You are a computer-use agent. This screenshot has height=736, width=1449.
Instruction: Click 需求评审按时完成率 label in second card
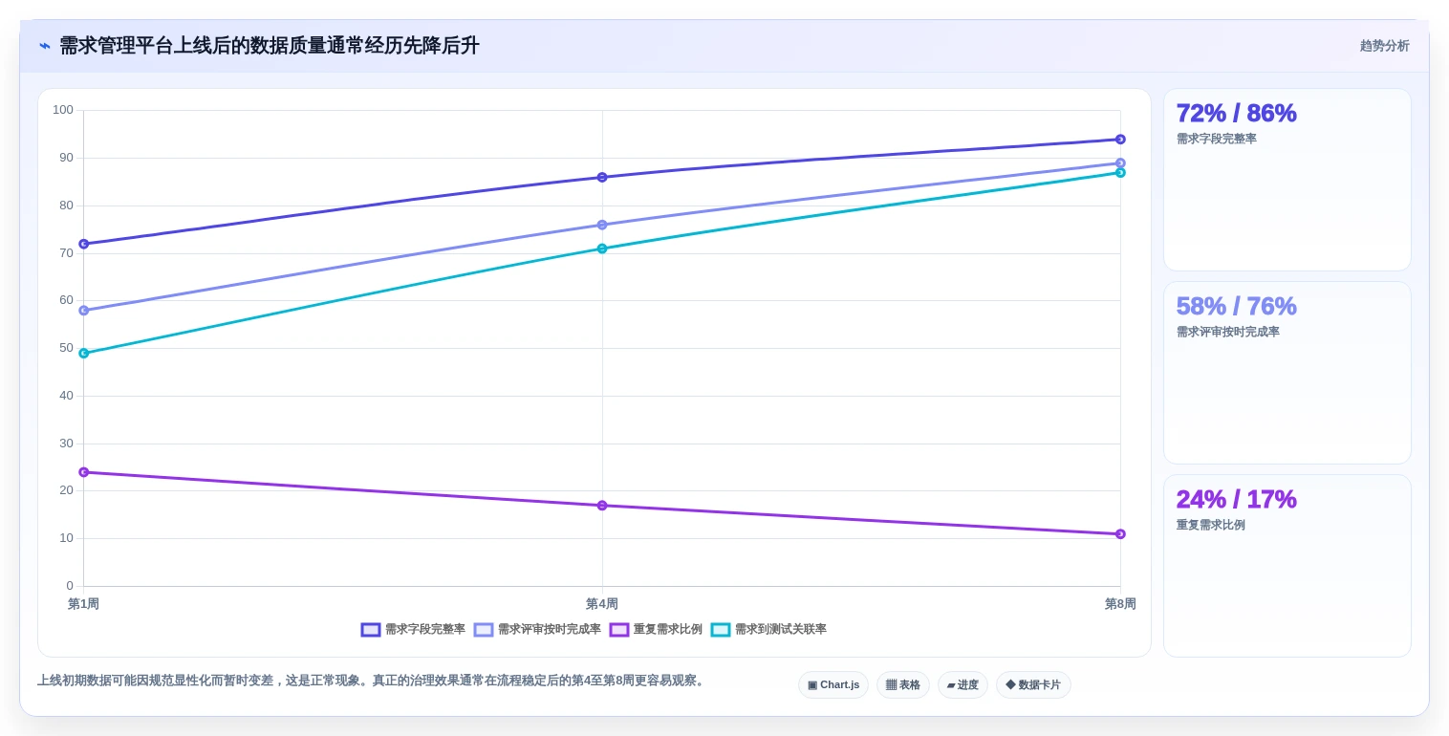(1228, 332)
